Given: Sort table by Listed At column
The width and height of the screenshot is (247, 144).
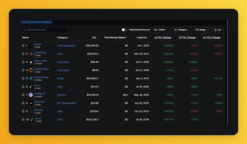Looking at the screenshot, I should 142,37.
